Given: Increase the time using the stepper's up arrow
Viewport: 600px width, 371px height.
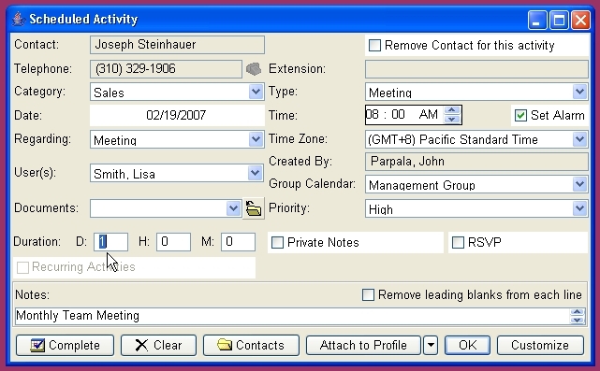Looking at the screenshot, I should pos(452,110).
